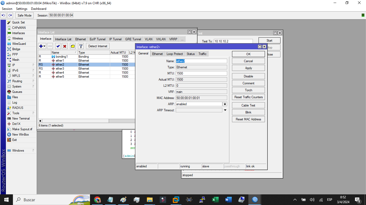Open Dot1X sidebar item
The height and width of the screenshot is (205, 366).
click(x=16, y=124)
